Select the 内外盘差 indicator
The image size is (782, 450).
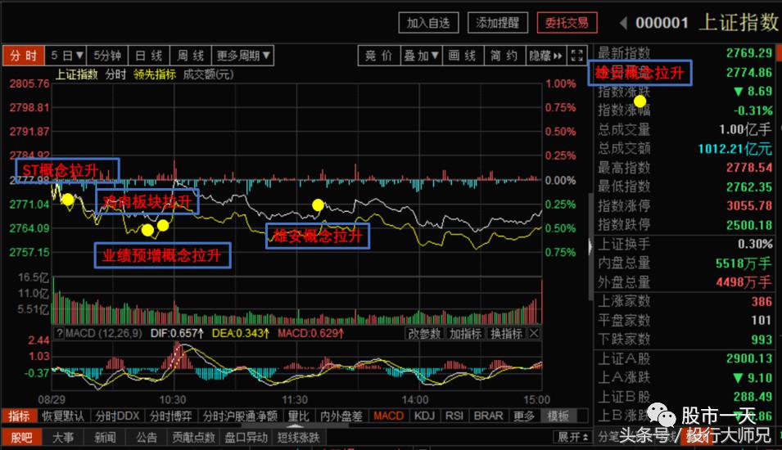coord(341,416)
